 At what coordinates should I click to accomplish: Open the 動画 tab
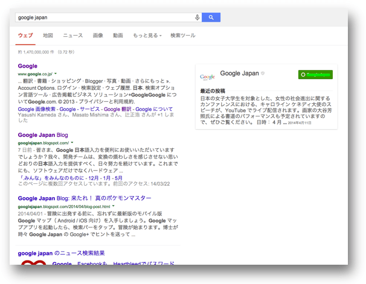118,36
